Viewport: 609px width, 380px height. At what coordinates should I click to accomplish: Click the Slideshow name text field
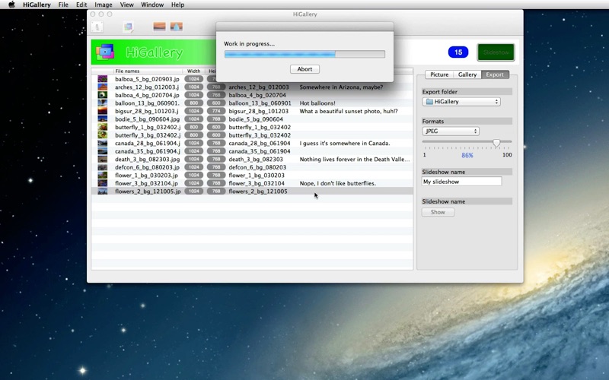462,182
